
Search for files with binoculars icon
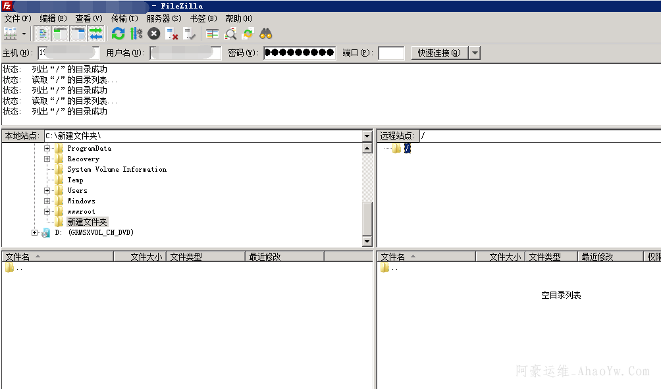coord(266,34)
